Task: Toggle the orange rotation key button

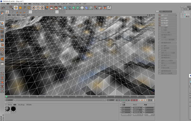Action: tap(144, 100)
